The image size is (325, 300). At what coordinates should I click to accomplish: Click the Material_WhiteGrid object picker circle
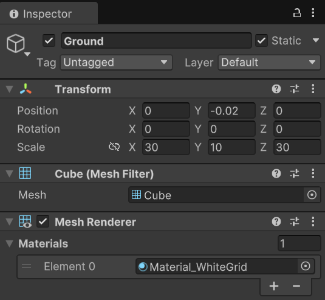(x=306, y=266)
